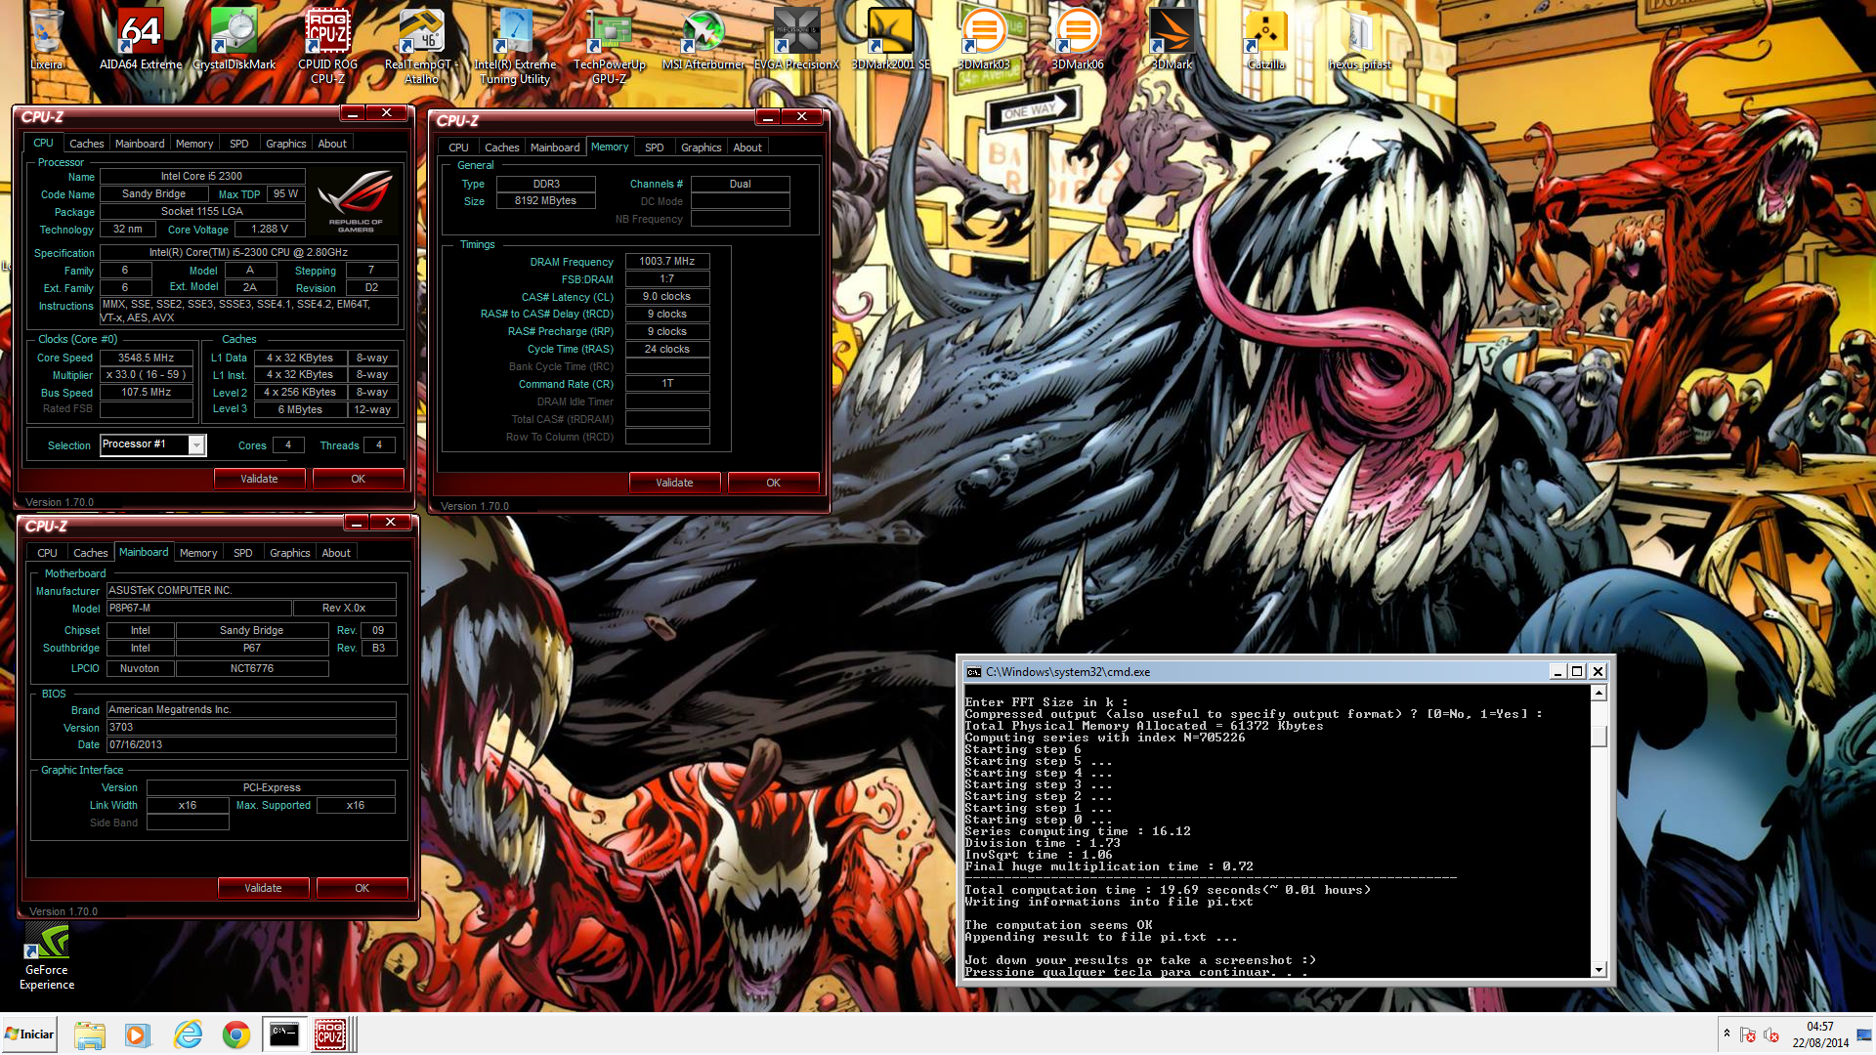
Task: Switch to the ROG CPU-Z taskbar button
Action: 331,1034
